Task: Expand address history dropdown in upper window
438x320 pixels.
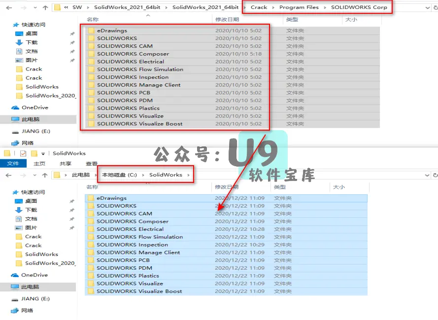Action: [x=427, y=8]
